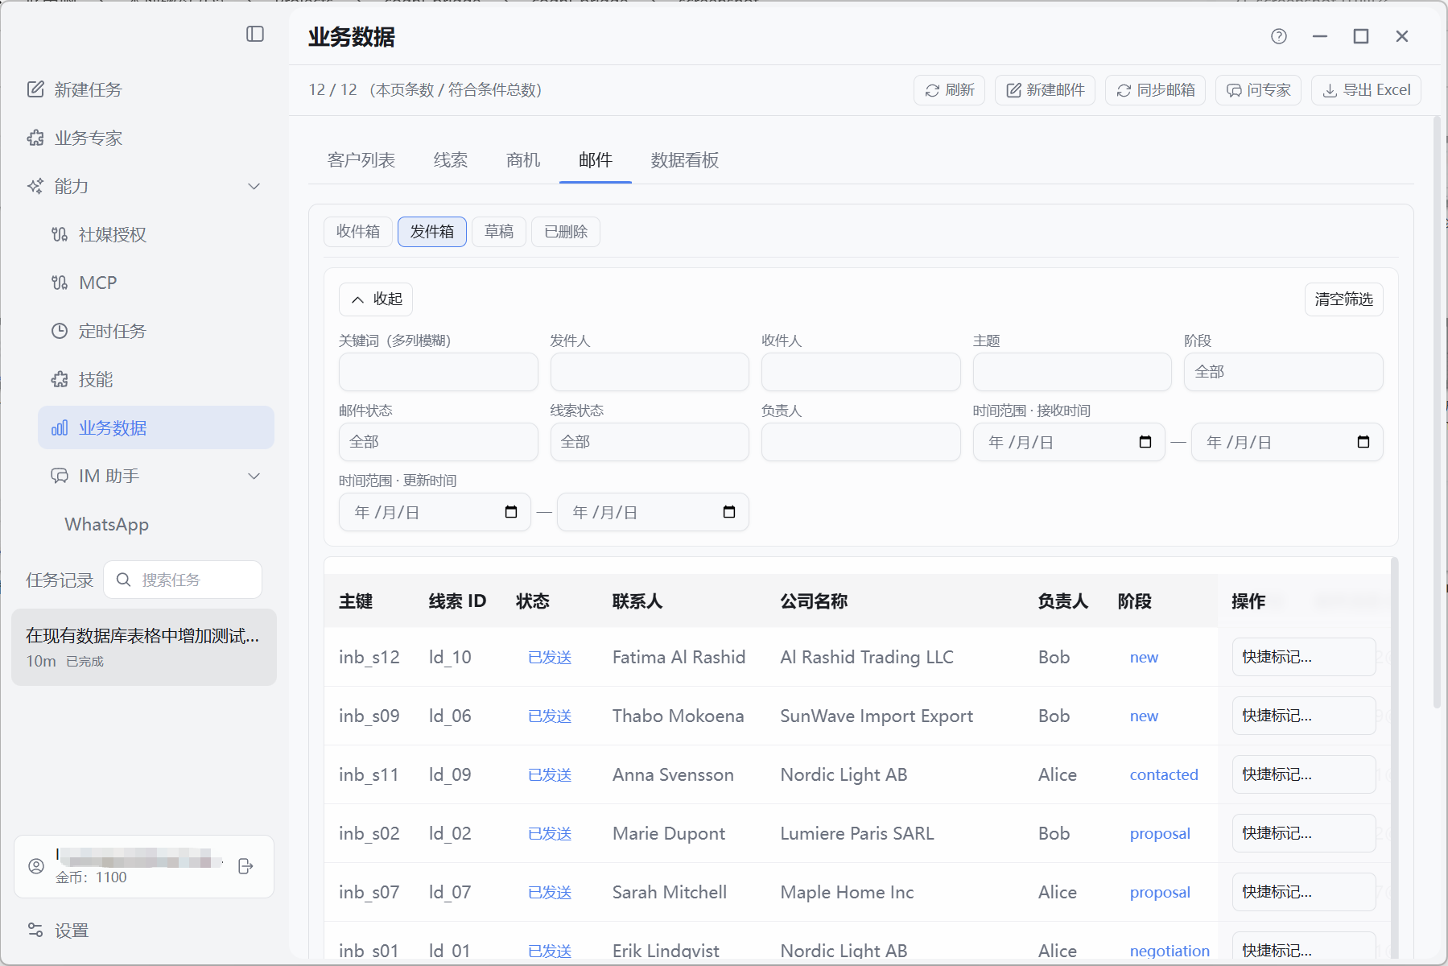Click the 清空筛选 button
The width and height of the screenshot is (1448, 966).
click(1344, 299)
